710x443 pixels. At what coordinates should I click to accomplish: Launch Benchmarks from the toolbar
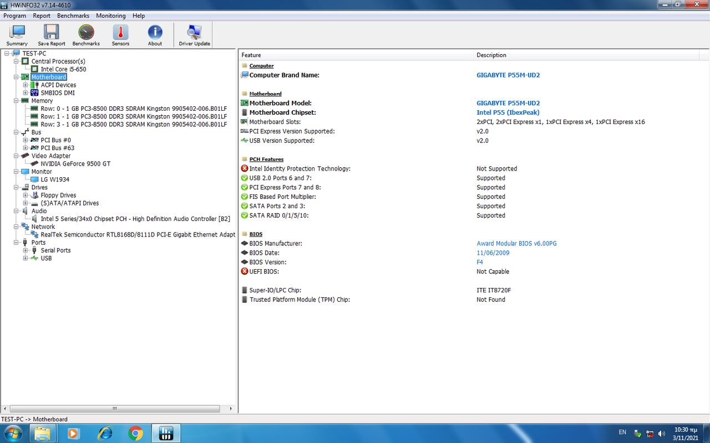pos(86,35)
